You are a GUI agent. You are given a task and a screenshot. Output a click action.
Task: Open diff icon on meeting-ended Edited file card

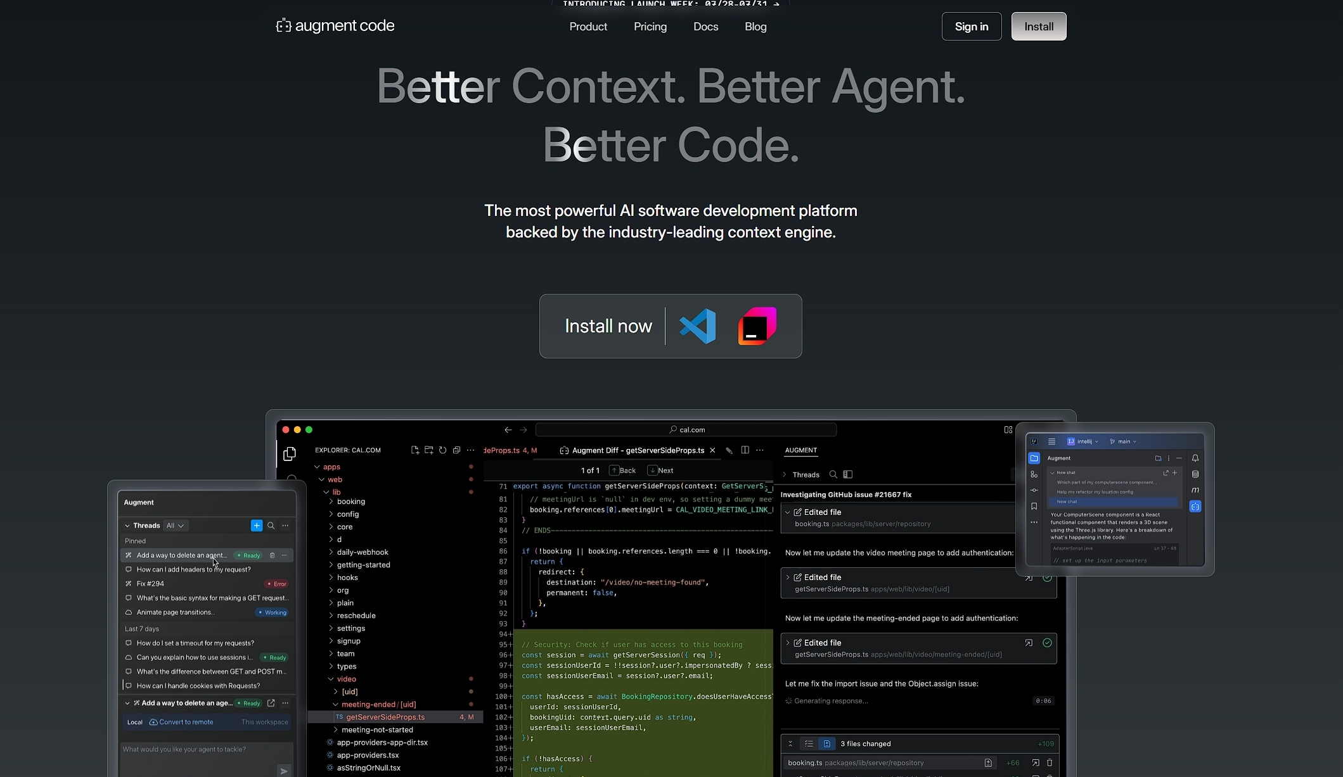[x=1029, y=643]
